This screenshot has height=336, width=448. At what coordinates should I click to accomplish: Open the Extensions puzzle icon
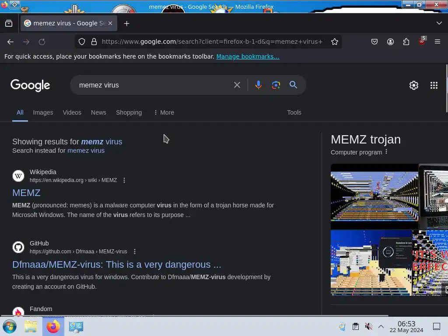click(x=406, y=42)
